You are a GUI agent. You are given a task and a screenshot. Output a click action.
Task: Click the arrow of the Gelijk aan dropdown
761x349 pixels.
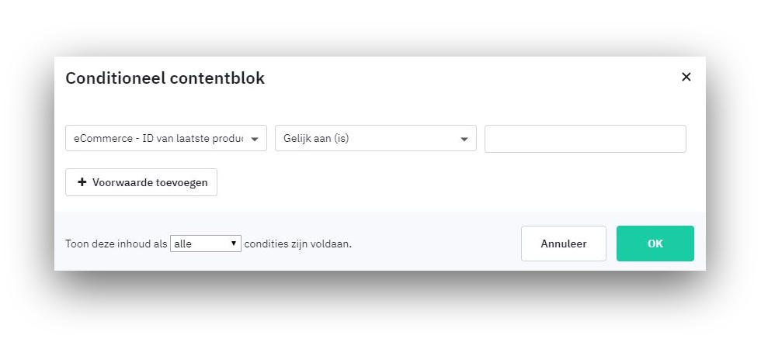tap(464, 139)
